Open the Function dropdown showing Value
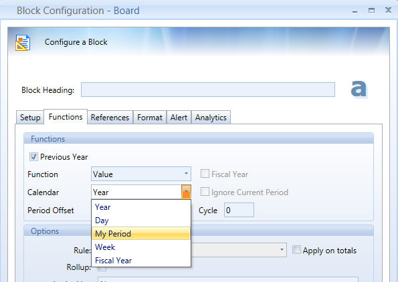The height and width of the screenshot is (282, 398). coord(141,174)
